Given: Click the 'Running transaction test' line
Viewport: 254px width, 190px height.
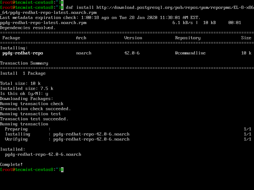Looking at the screenshot, I should tap(30, 114).
